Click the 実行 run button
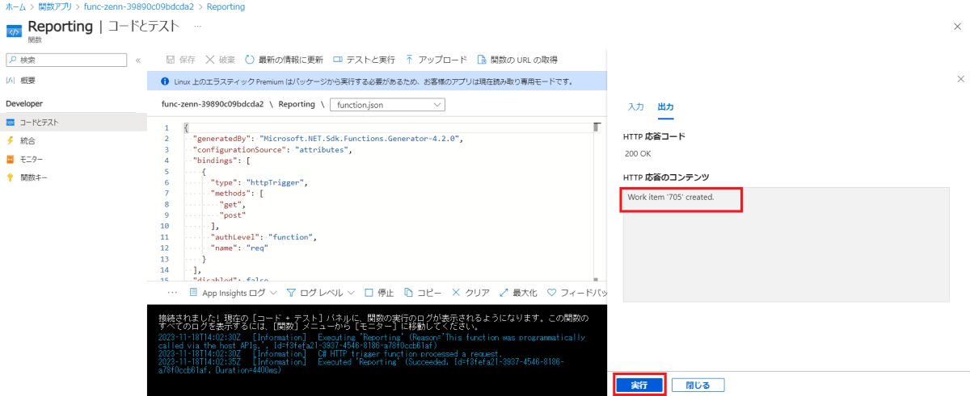 pyautogui.click(x=639, y=385)
